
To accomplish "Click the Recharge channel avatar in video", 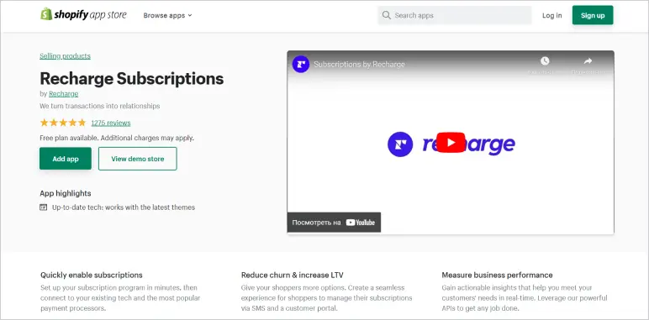I will click(x=301, y=64).
